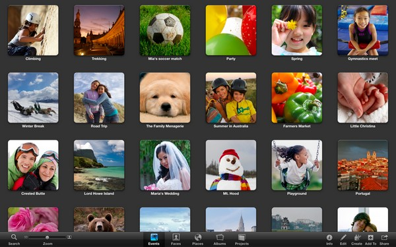The image size is (396, 247).
Task: Click the 'Little Christina' title text
Action: 362,126
